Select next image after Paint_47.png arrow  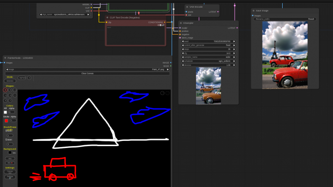coord(168,69)
